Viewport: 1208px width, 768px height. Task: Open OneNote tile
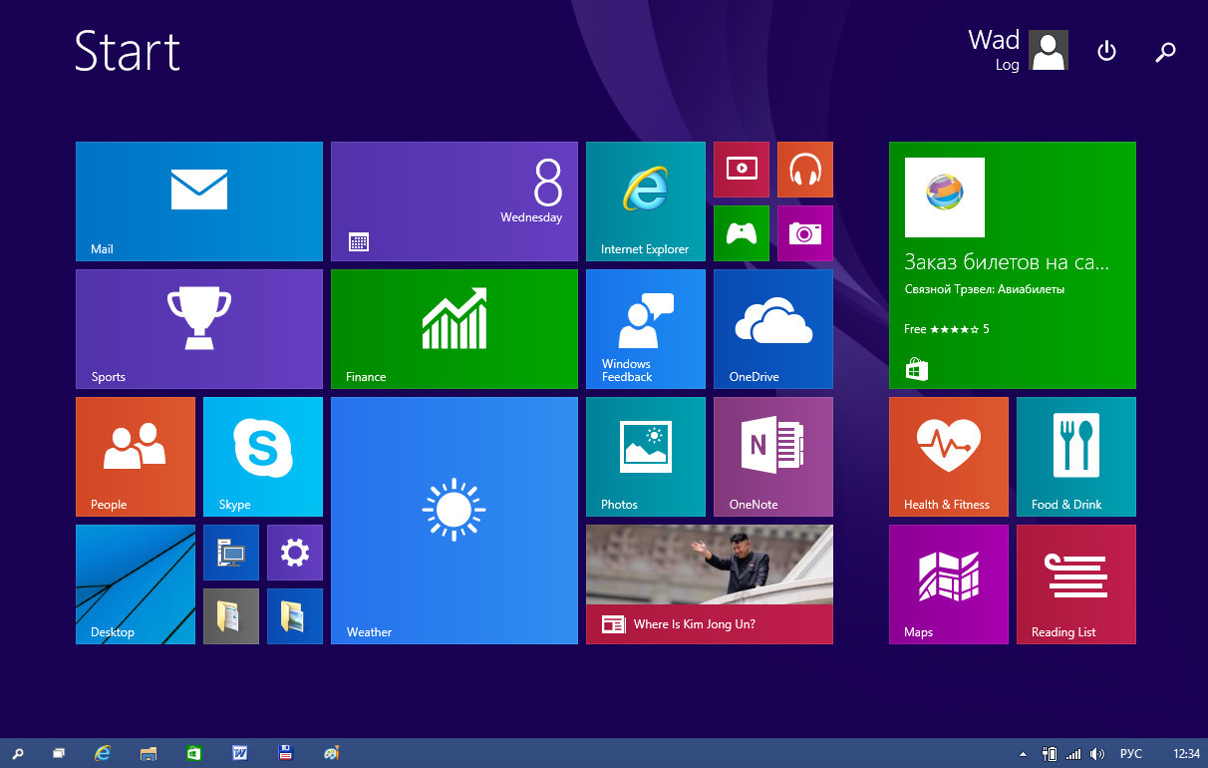click(772, 456)
